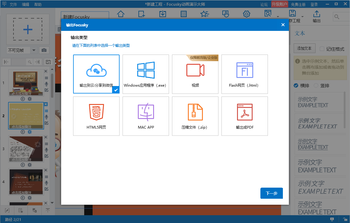Click the 登录 login link
This screenshot has height=223, width=350.
tap(314, 4)
